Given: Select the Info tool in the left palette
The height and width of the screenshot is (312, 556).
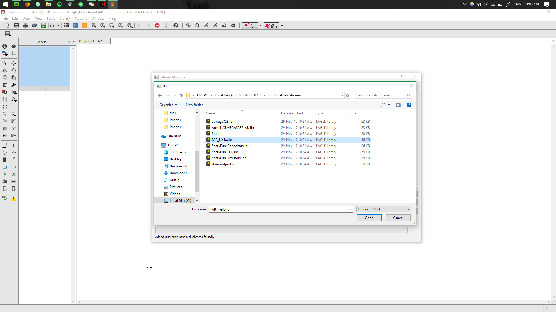Looking at the screenshot, I should pos(5,46).
